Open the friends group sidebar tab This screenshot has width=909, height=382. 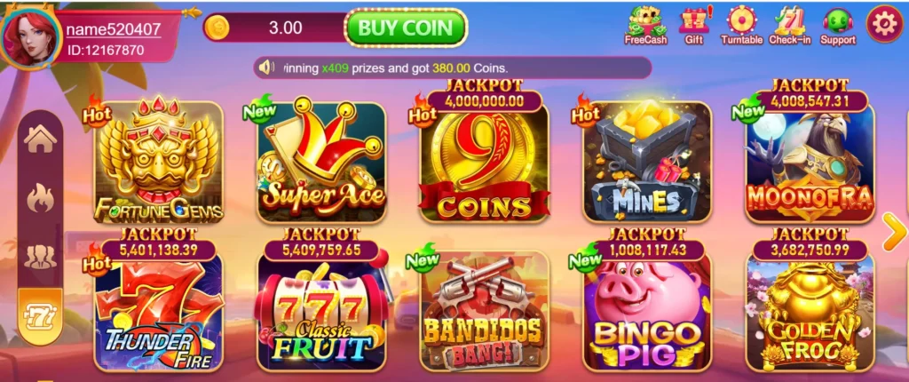(41, 257)
